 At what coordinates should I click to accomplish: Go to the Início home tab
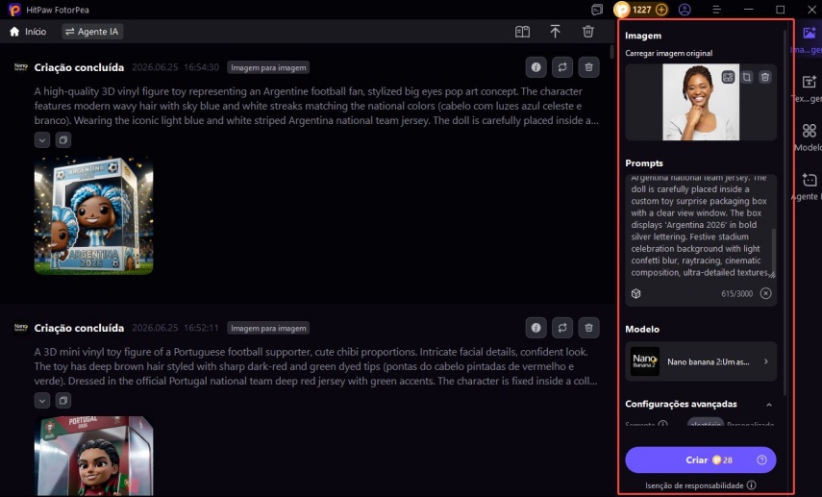[28, 32]
